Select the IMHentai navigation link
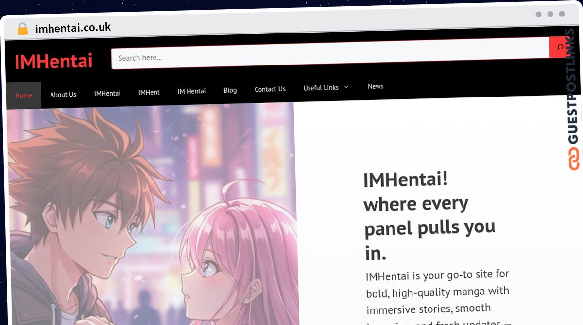 tap(107, 93)
